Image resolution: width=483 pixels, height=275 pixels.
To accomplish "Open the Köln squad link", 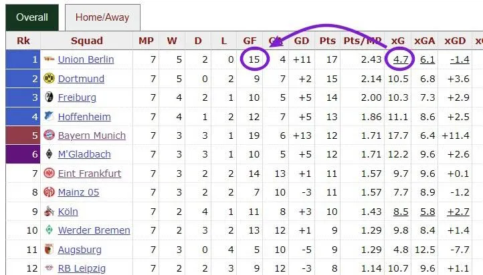I will 68,212.
